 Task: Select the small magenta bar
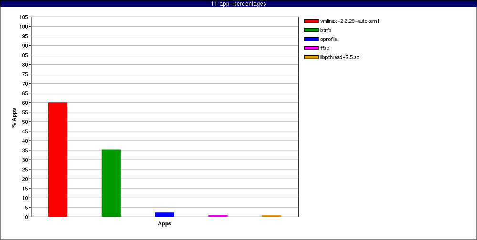point(218,216)
